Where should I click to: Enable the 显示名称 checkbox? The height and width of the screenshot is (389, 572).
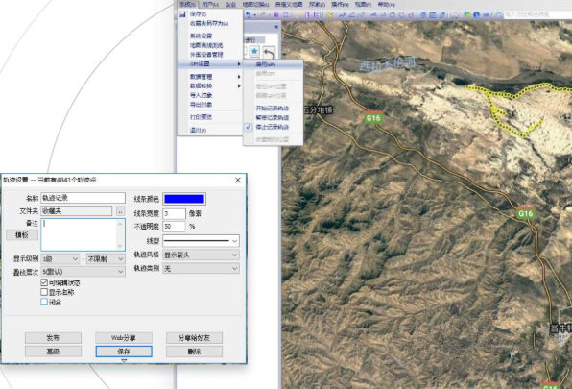click(x=44, y=292)
